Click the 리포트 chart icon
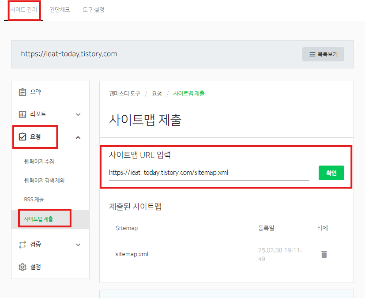 [23, 114]
